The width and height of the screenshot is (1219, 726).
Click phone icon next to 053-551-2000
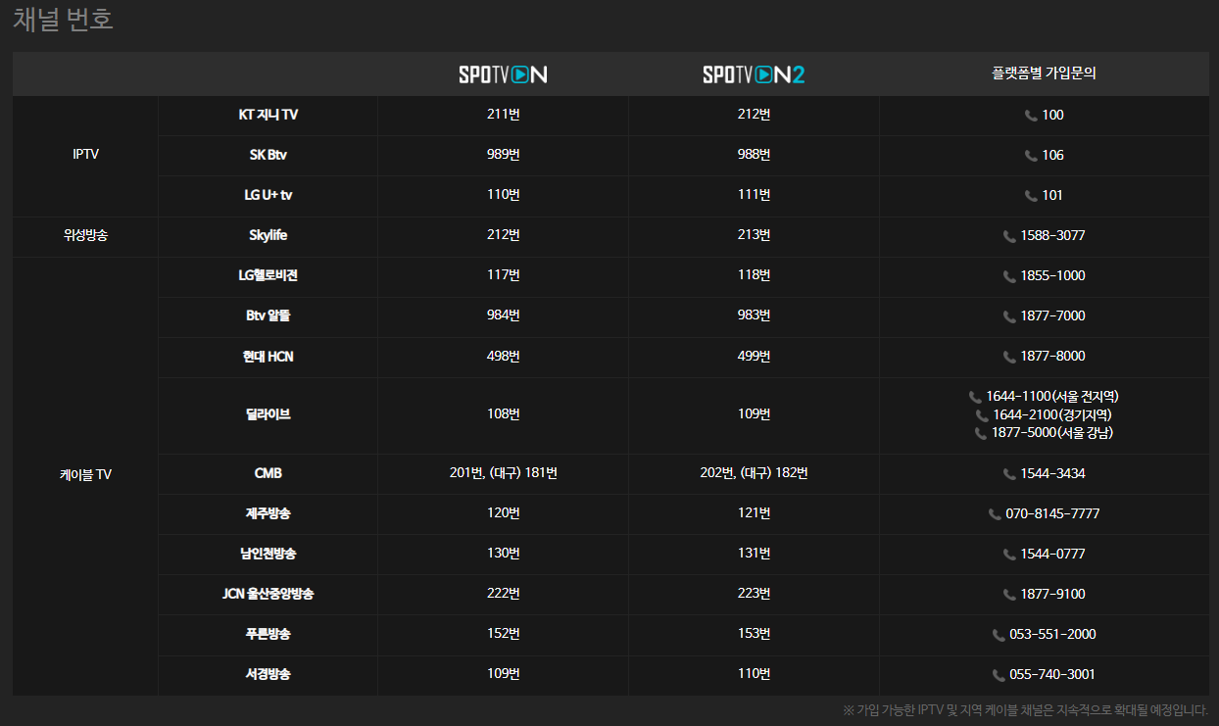(x=999, y=635)
